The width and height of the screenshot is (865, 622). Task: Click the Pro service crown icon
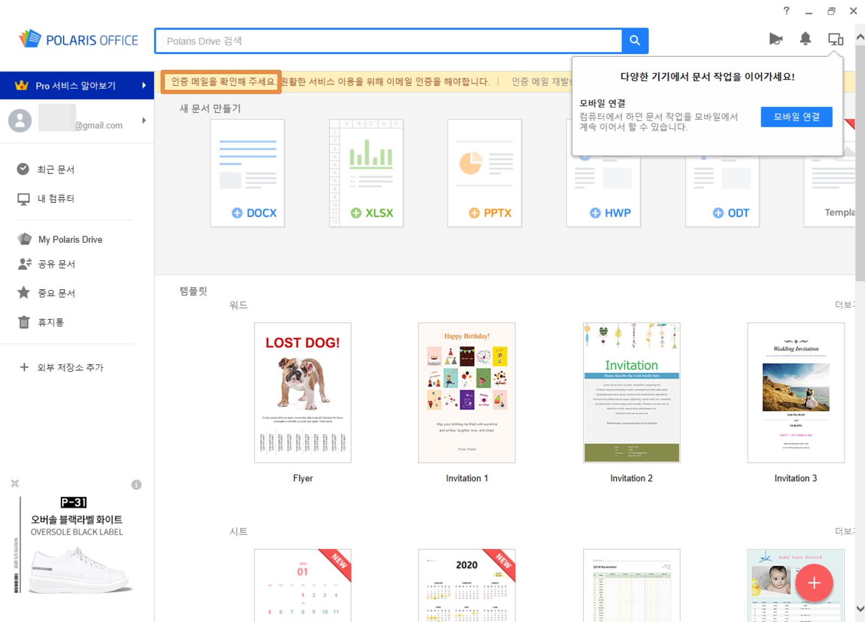click(x=22, y=85)
